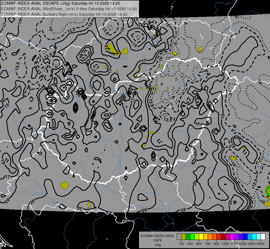This screenshot has height=249, width=270.
Task: Click the 300 tick label on CAPE scale
Action: [x=190, y=244]
